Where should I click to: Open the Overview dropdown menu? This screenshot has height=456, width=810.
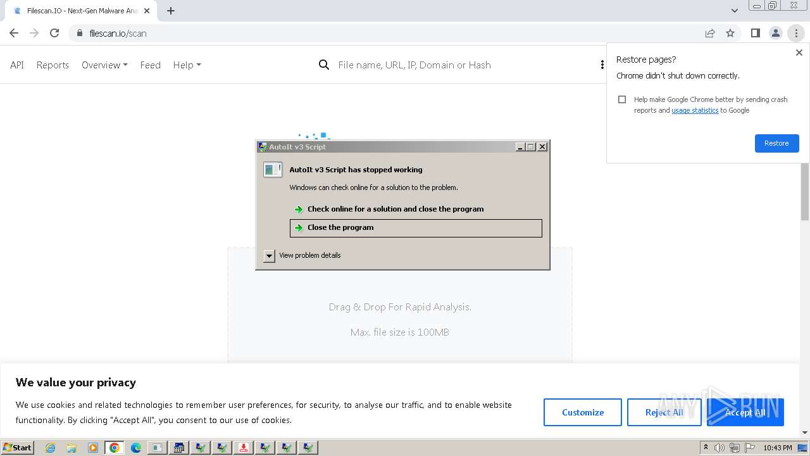pyautogui.click(x=104, y=65)
